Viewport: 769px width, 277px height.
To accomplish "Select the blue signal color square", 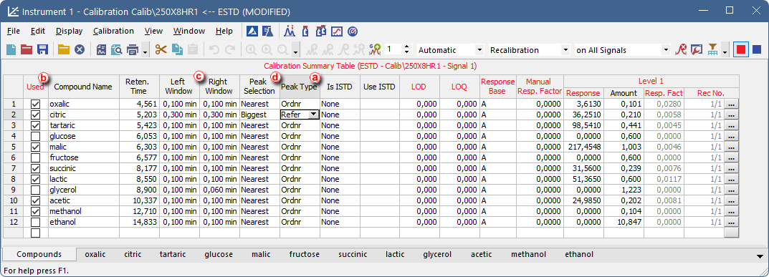I will (x=757, y=49).
